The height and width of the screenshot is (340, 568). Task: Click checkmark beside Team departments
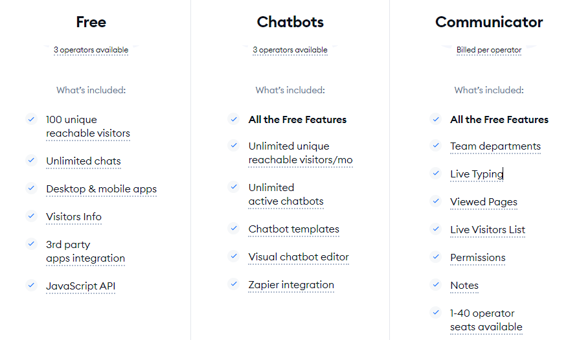click(436, 145)
